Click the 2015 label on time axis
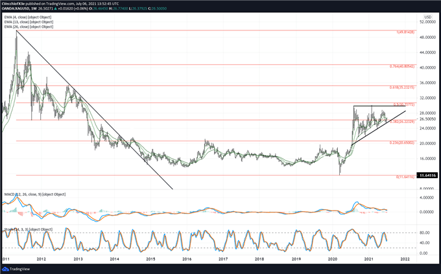The width and height of the screenshot is (441, 274). 150,259
